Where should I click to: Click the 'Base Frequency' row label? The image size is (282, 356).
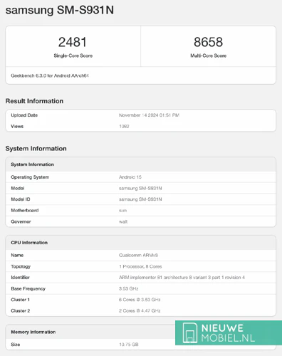[28, 289]
